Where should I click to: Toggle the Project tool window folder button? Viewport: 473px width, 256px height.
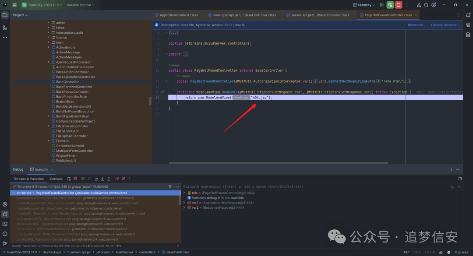5,15
